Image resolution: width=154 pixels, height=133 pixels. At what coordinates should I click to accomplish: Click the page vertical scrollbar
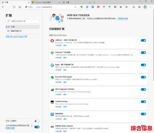153,45
